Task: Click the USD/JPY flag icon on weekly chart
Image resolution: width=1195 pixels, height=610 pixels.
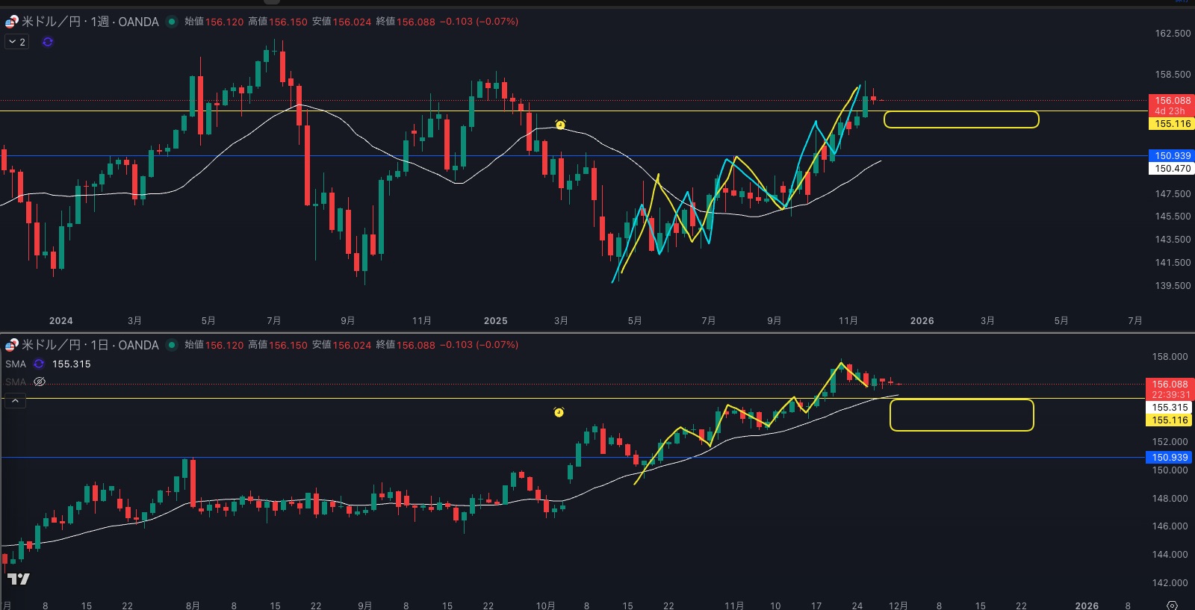Action: pos(11,22)
